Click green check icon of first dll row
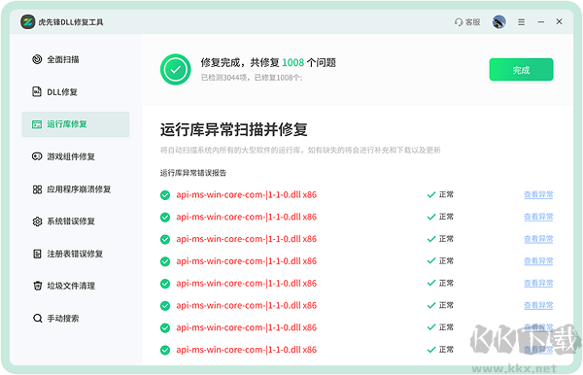This screenshot has width=583, height=375. click(165, 194)
